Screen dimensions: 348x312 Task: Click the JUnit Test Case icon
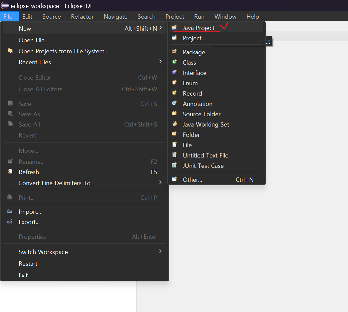click(x=174, y=165)
